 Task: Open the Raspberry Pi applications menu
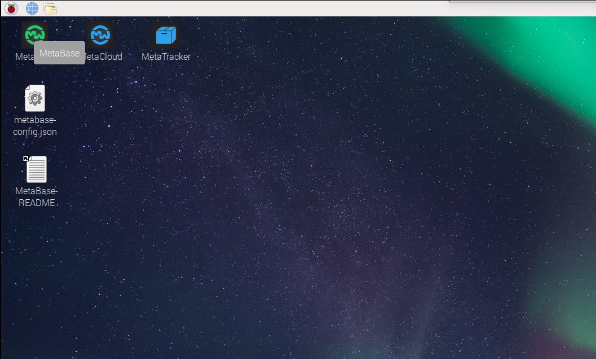[11, 8]
